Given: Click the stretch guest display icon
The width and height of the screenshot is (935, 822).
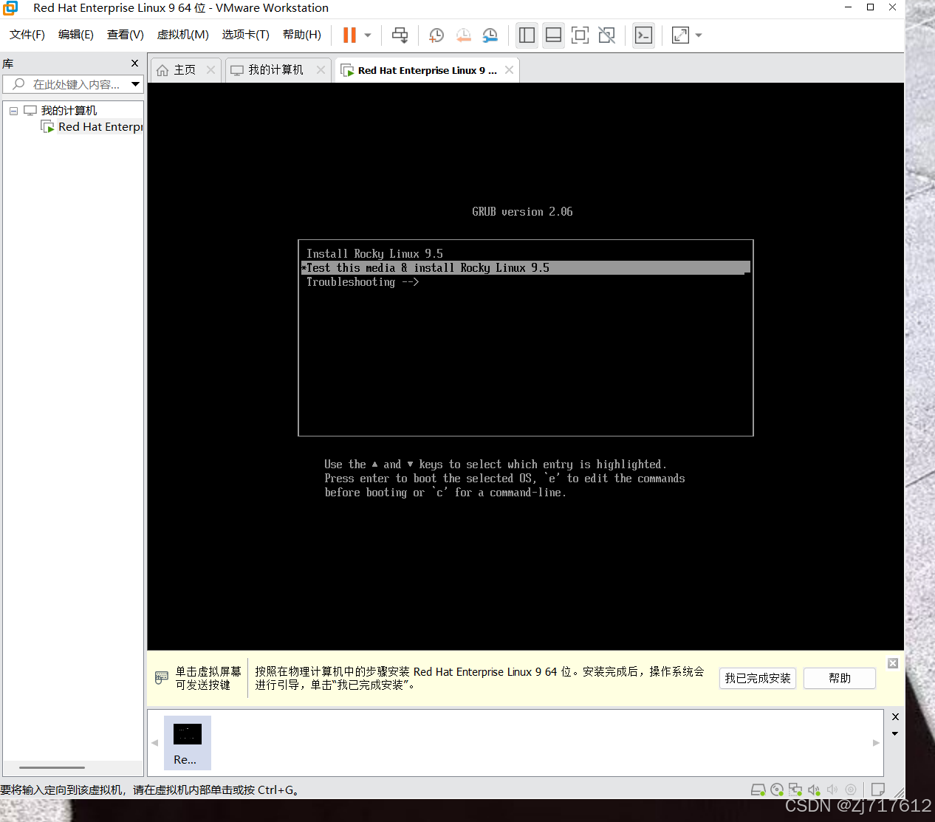Looking at the screenshot, I should click(x=680, y=35).
